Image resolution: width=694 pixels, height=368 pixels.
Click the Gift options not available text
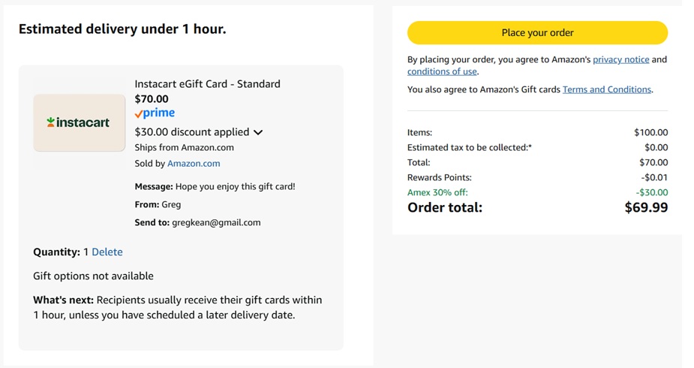[x=93, y=276]
